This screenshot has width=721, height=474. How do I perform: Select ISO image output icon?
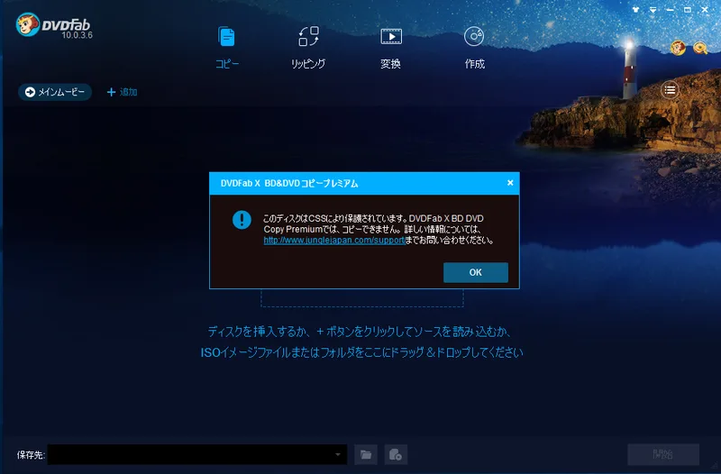tap(396, 455)
